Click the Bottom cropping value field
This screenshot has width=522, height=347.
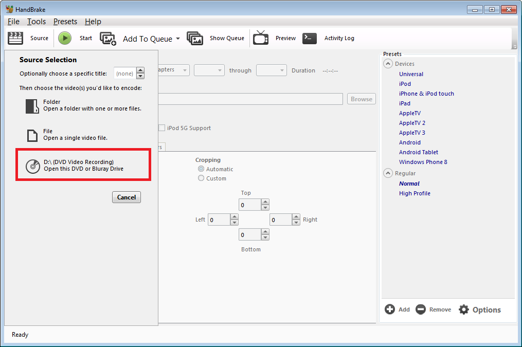250,234
